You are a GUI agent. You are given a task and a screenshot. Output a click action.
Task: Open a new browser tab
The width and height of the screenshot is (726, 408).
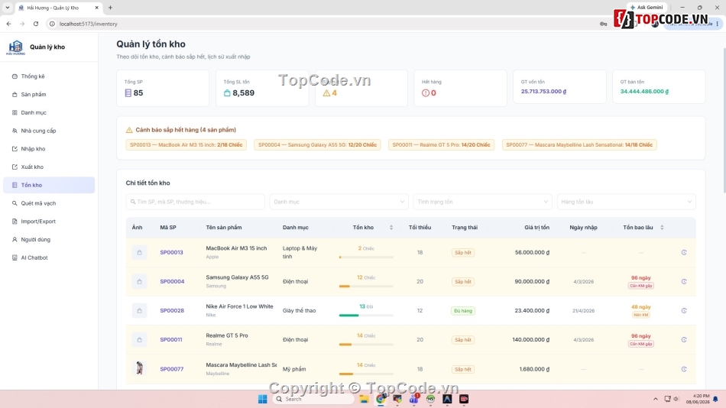(x=110, y=8)
